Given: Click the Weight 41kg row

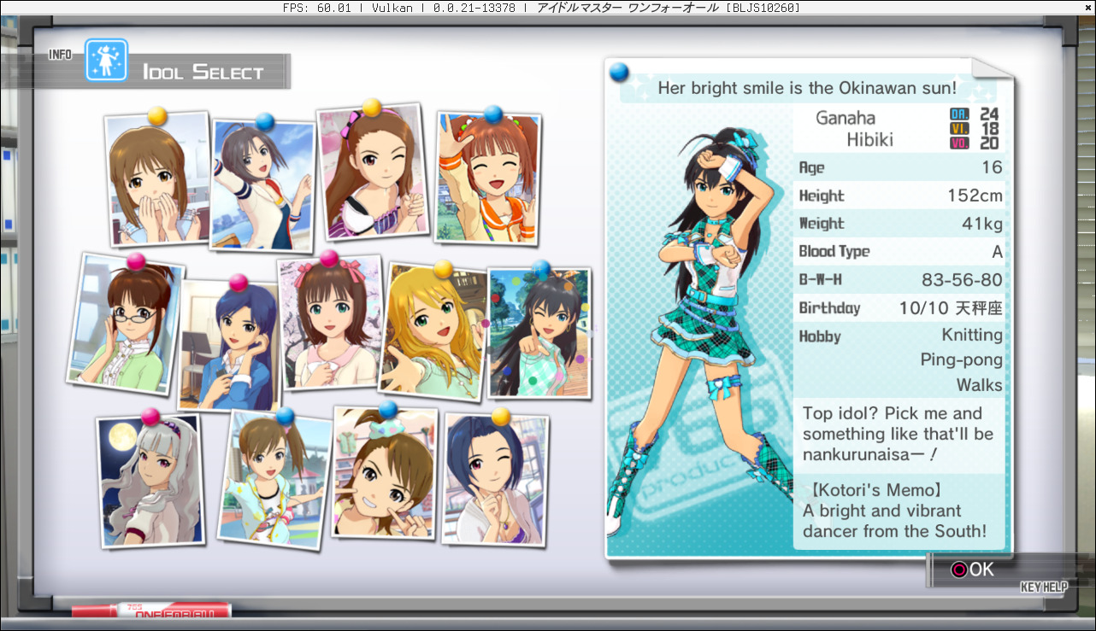Looking at the screenshot, I should pyautogui.click(x=899, y=224).
